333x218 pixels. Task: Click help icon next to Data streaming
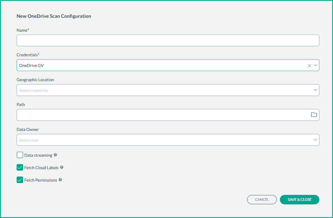56,155
